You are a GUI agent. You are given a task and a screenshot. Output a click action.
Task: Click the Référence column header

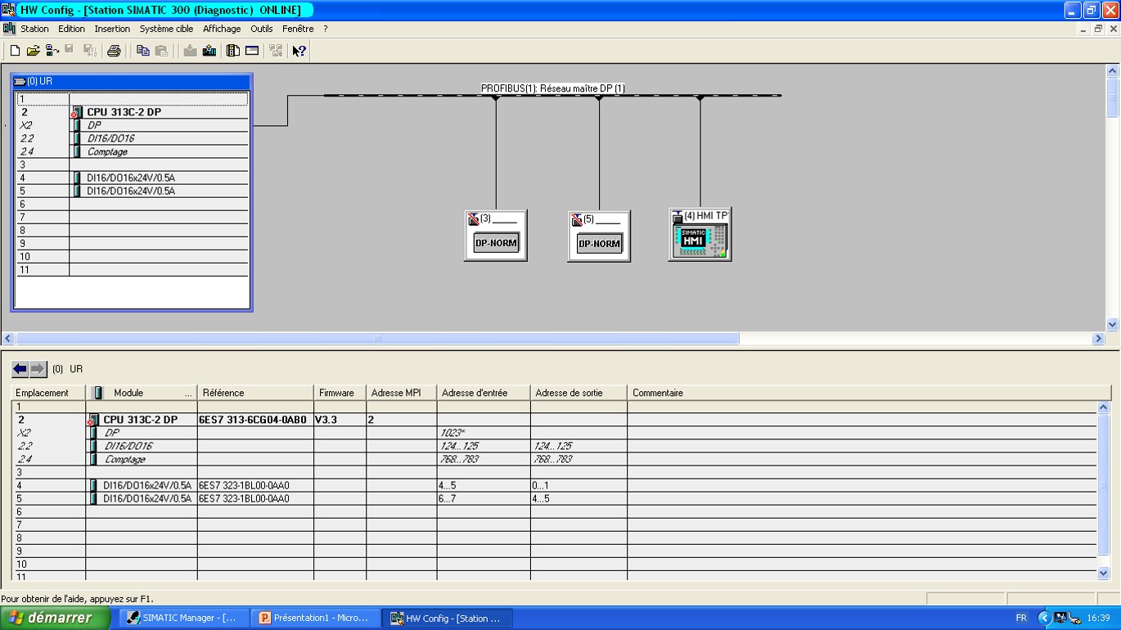click(x=254, y=393)
